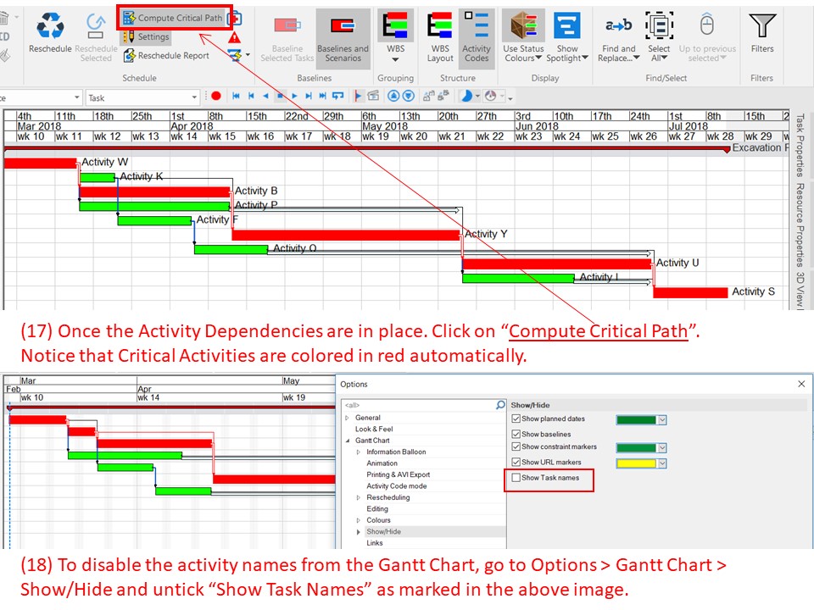This screenshot has width=814, height=610.
Task: Open the WBS Layout tool
Action: click(x=440, y=34)
